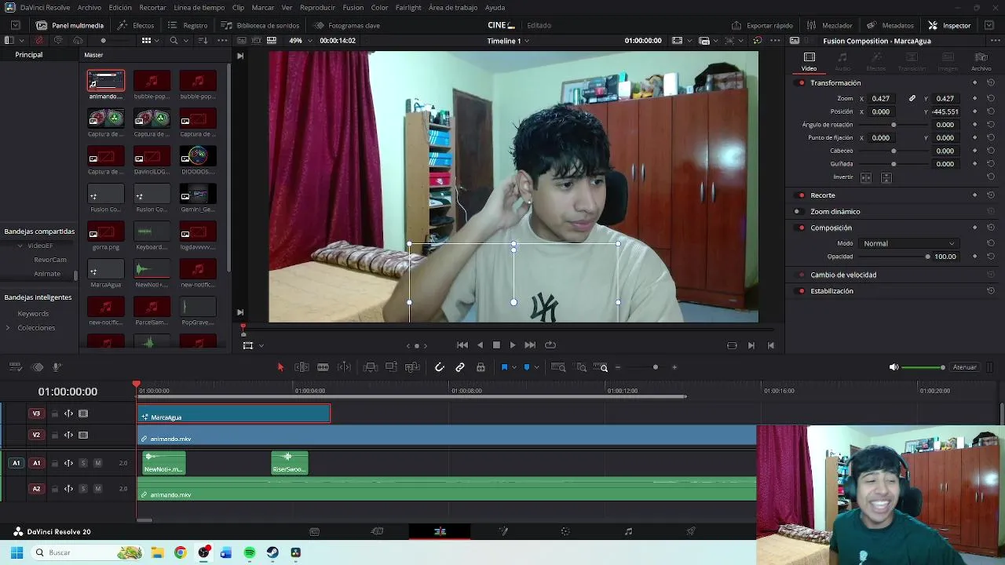Click the Invertir vertical flip icon
The height and width of the screenshot is (565, 1005).
pos(886,177)
